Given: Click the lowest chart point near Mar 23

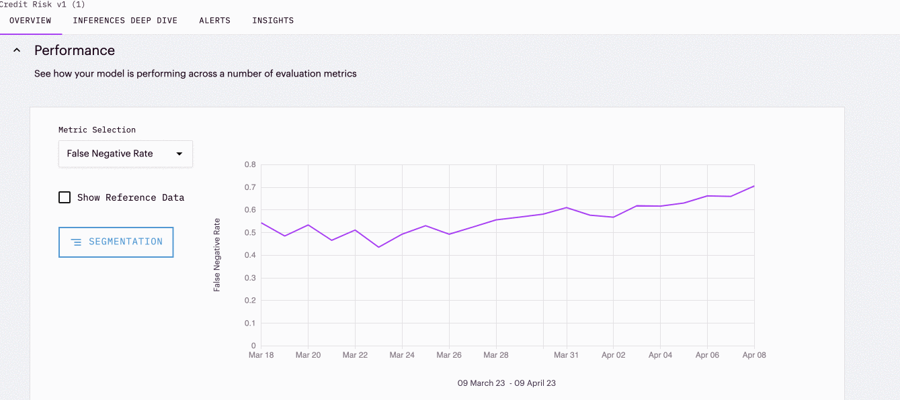Looking at the screenshot, I should click(x=378, y=247).
